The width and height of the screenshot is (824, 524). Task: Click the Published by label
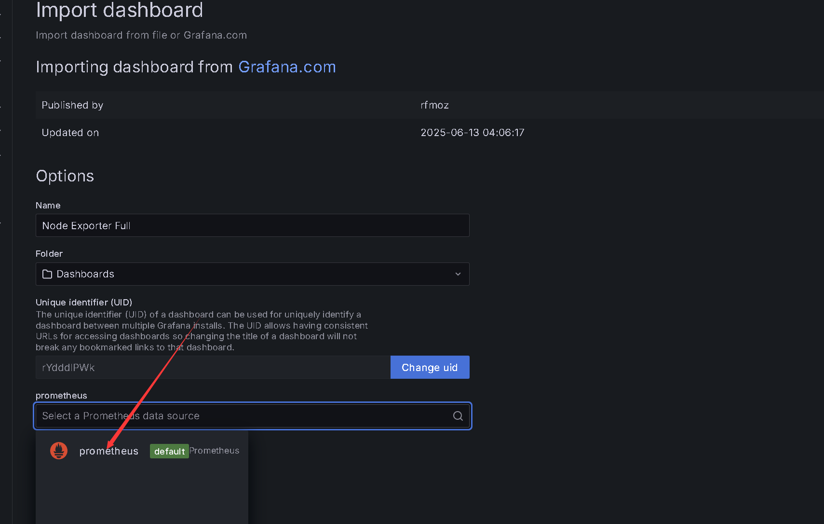click(x=72, y=105)
